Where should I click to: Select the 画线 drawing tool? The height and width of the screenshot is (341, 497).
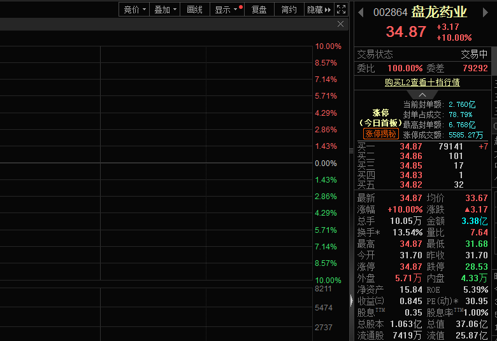194,10
